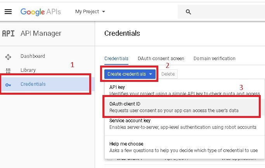Image resolution: width=265 pixels, height=168 pixels.
Task: Open Library in the sidebar
Action: (x=28, y=70)
